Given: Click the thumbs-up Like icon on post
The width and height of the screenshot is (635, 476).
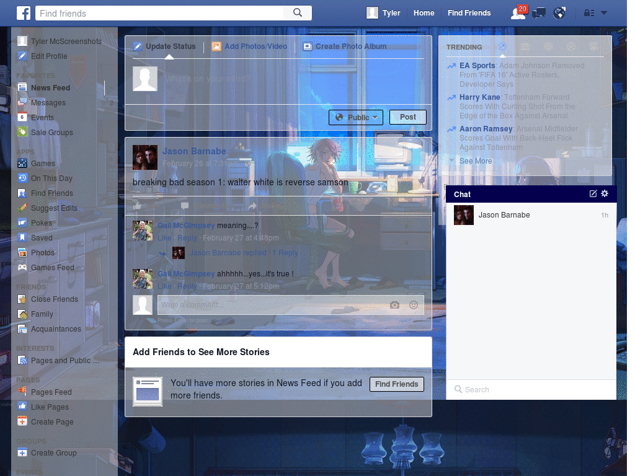Looking at the screenshot, I should (x=138, y=206).
